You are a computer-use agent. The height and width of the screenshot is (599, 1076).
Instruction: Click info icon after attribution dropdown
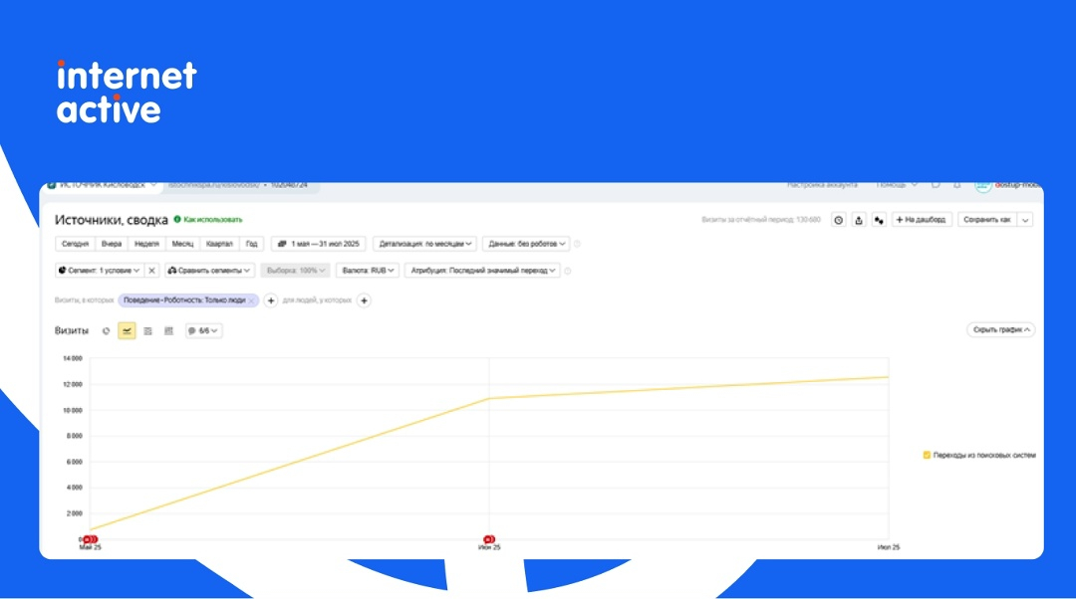coord(568,271)
